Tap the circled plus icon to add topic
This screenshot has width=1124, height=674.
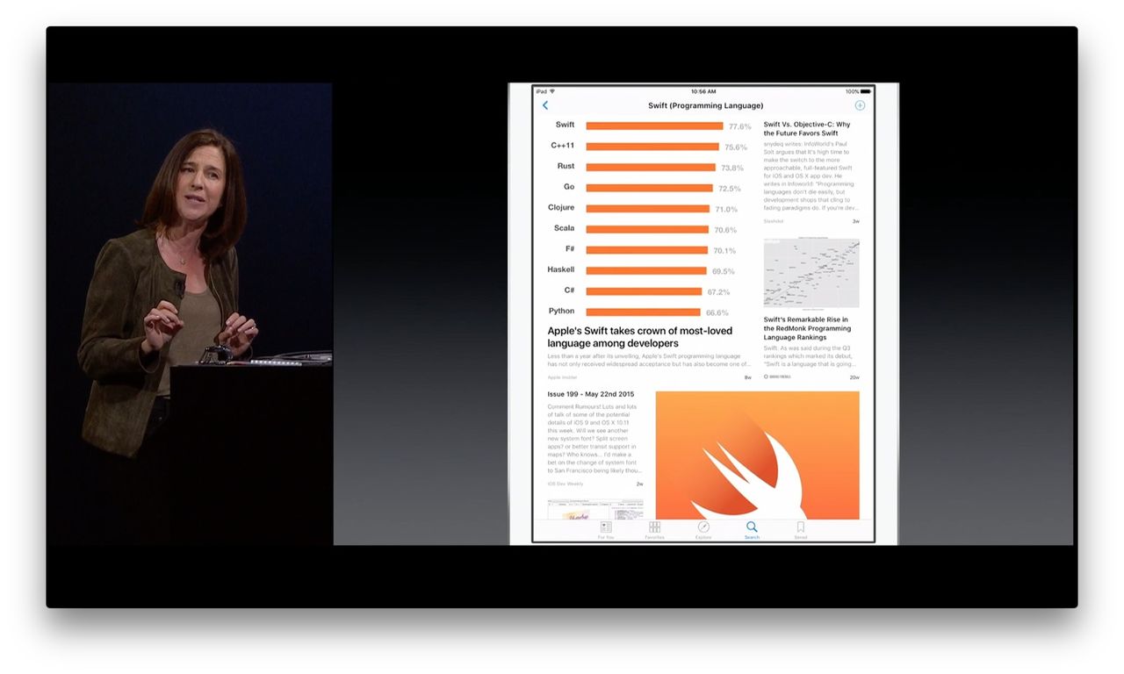[860, 105]
